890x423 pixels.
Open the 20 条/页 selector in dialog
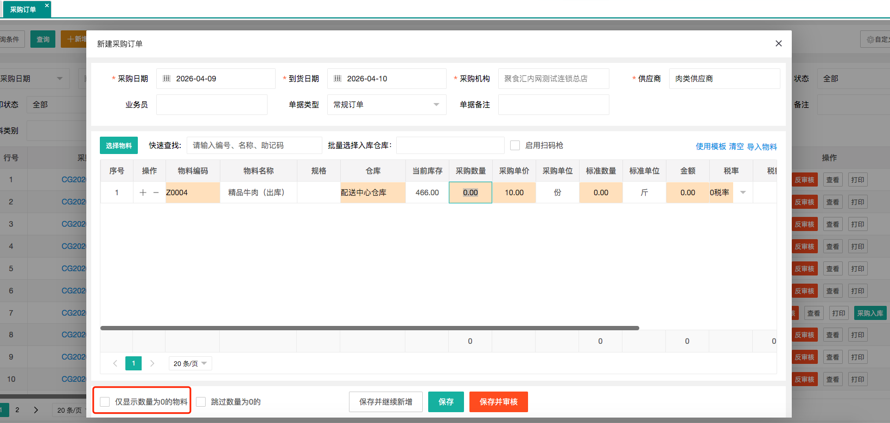click(x=190, y=363)
